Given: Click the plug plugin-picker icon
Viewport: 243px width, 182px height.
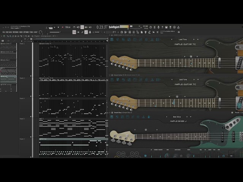Looking at the screenshot, I should click(x=145, y=32).
